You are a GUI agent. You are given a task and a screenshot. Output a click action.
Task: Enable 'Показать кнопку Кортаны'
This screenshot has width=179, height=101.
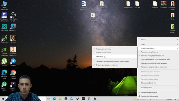pos(158,52)
